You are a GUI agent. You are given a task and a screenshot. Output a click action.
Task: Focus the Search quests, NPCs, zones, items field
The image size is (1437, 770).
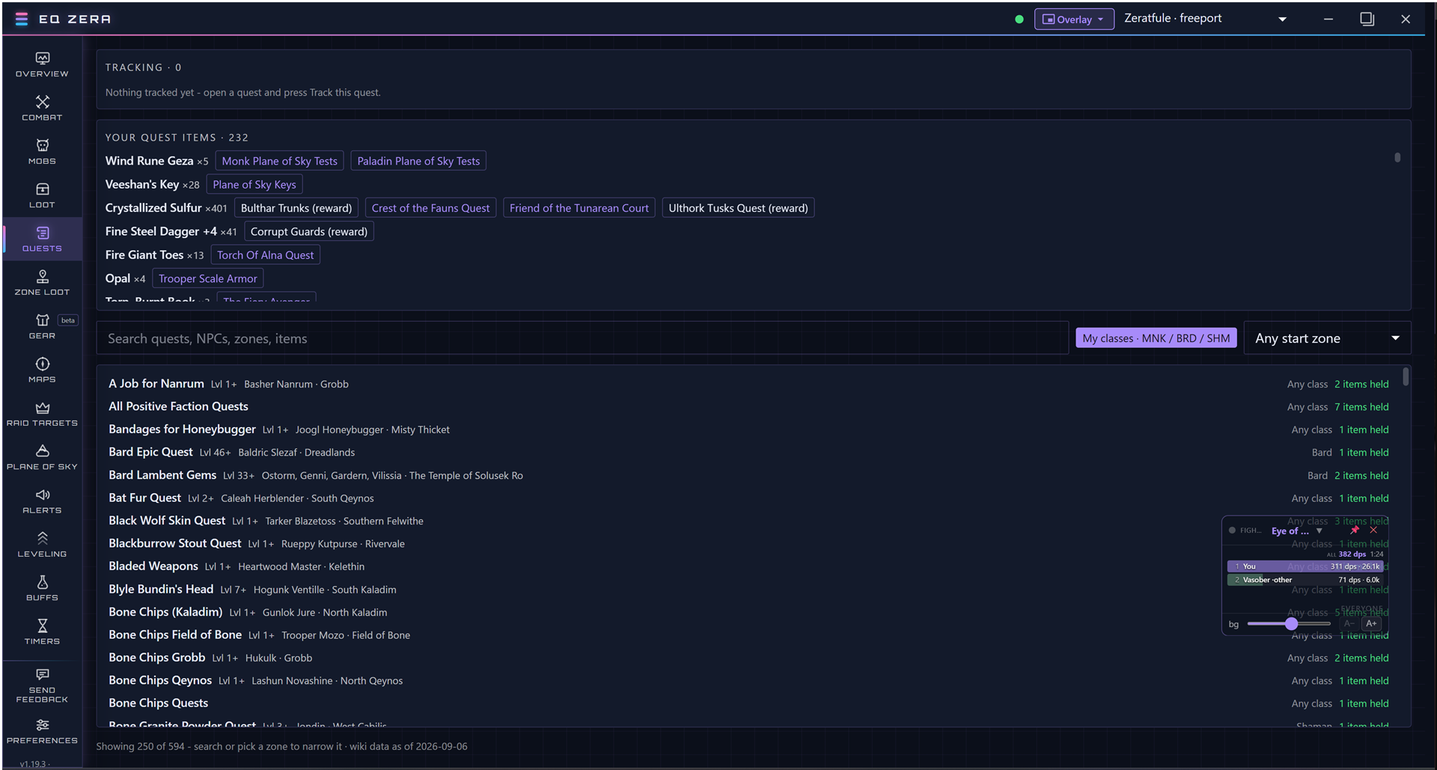coord(582,338)
